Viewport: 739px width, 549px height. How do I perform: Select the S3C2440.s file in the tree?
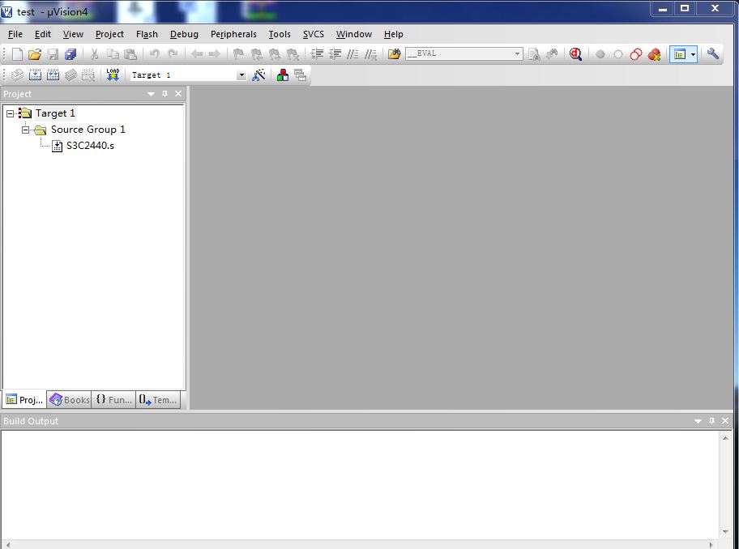90,146
